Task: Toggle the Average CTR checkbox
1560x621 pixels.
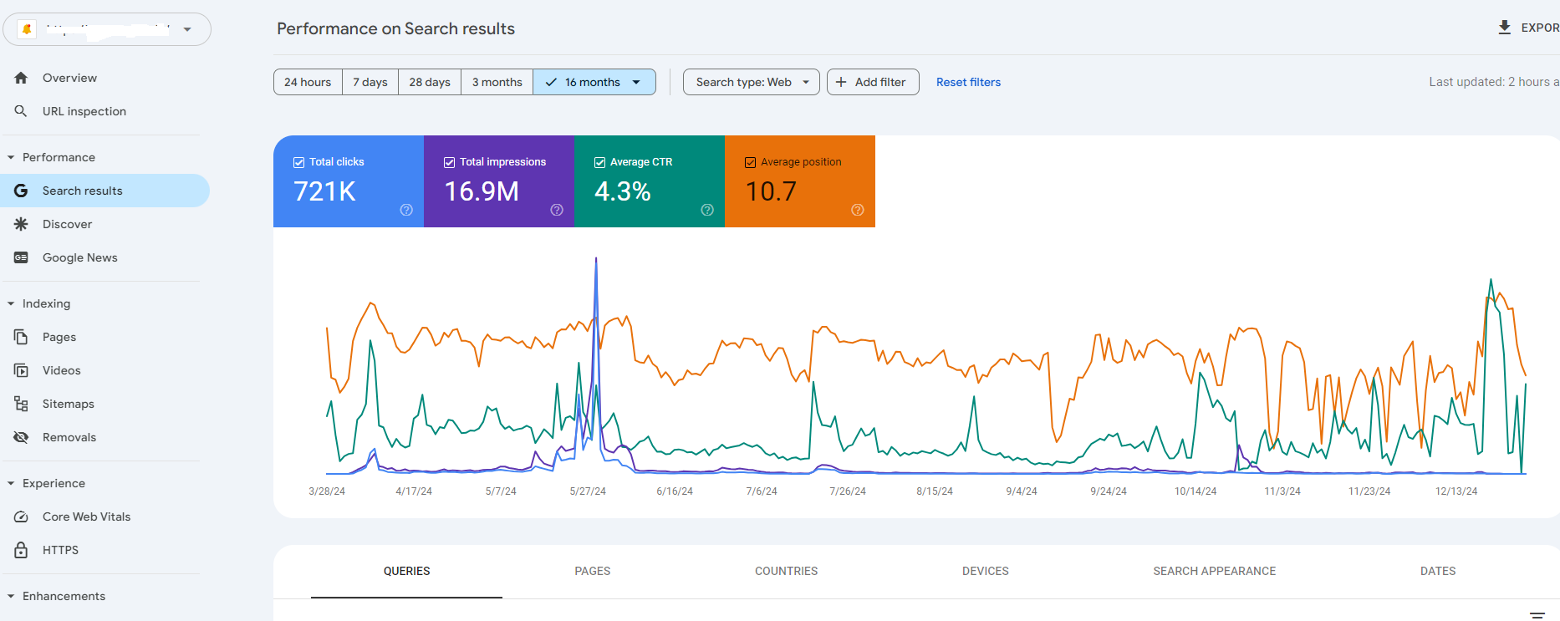Action: point(599,162)
